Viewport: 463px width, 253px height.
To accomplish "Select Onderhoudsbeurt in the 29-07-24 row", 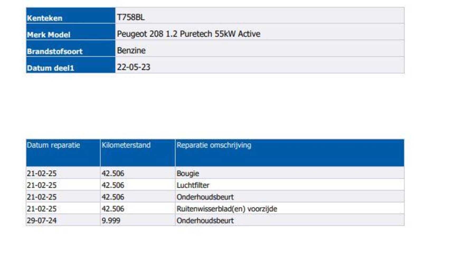I will [205, 221].
